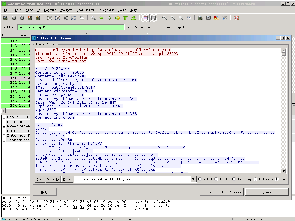This screenshot has width=295, height=221.
Task: Go forward in packet history arrow
Action: coord(109,18)
